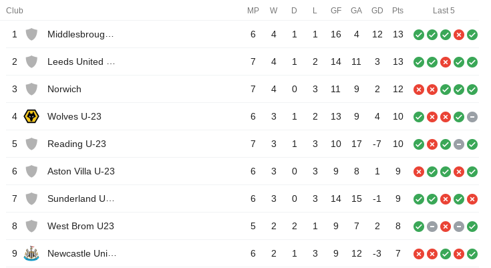
Task: Open West Brom U23 team page
Action: pos(81,226)
